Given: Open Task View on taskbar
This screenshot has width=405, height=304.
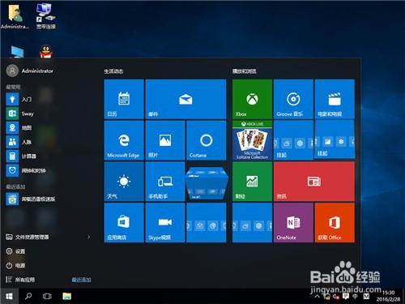Looking at the screenshot, I should coord(47,297).
